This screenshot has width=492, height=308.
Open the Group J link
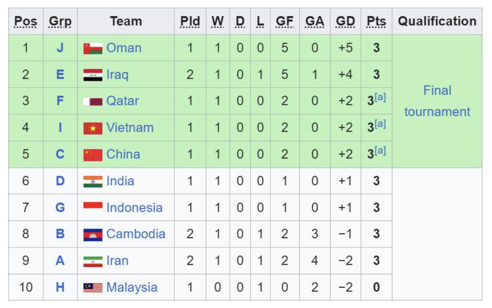[60, 48]
